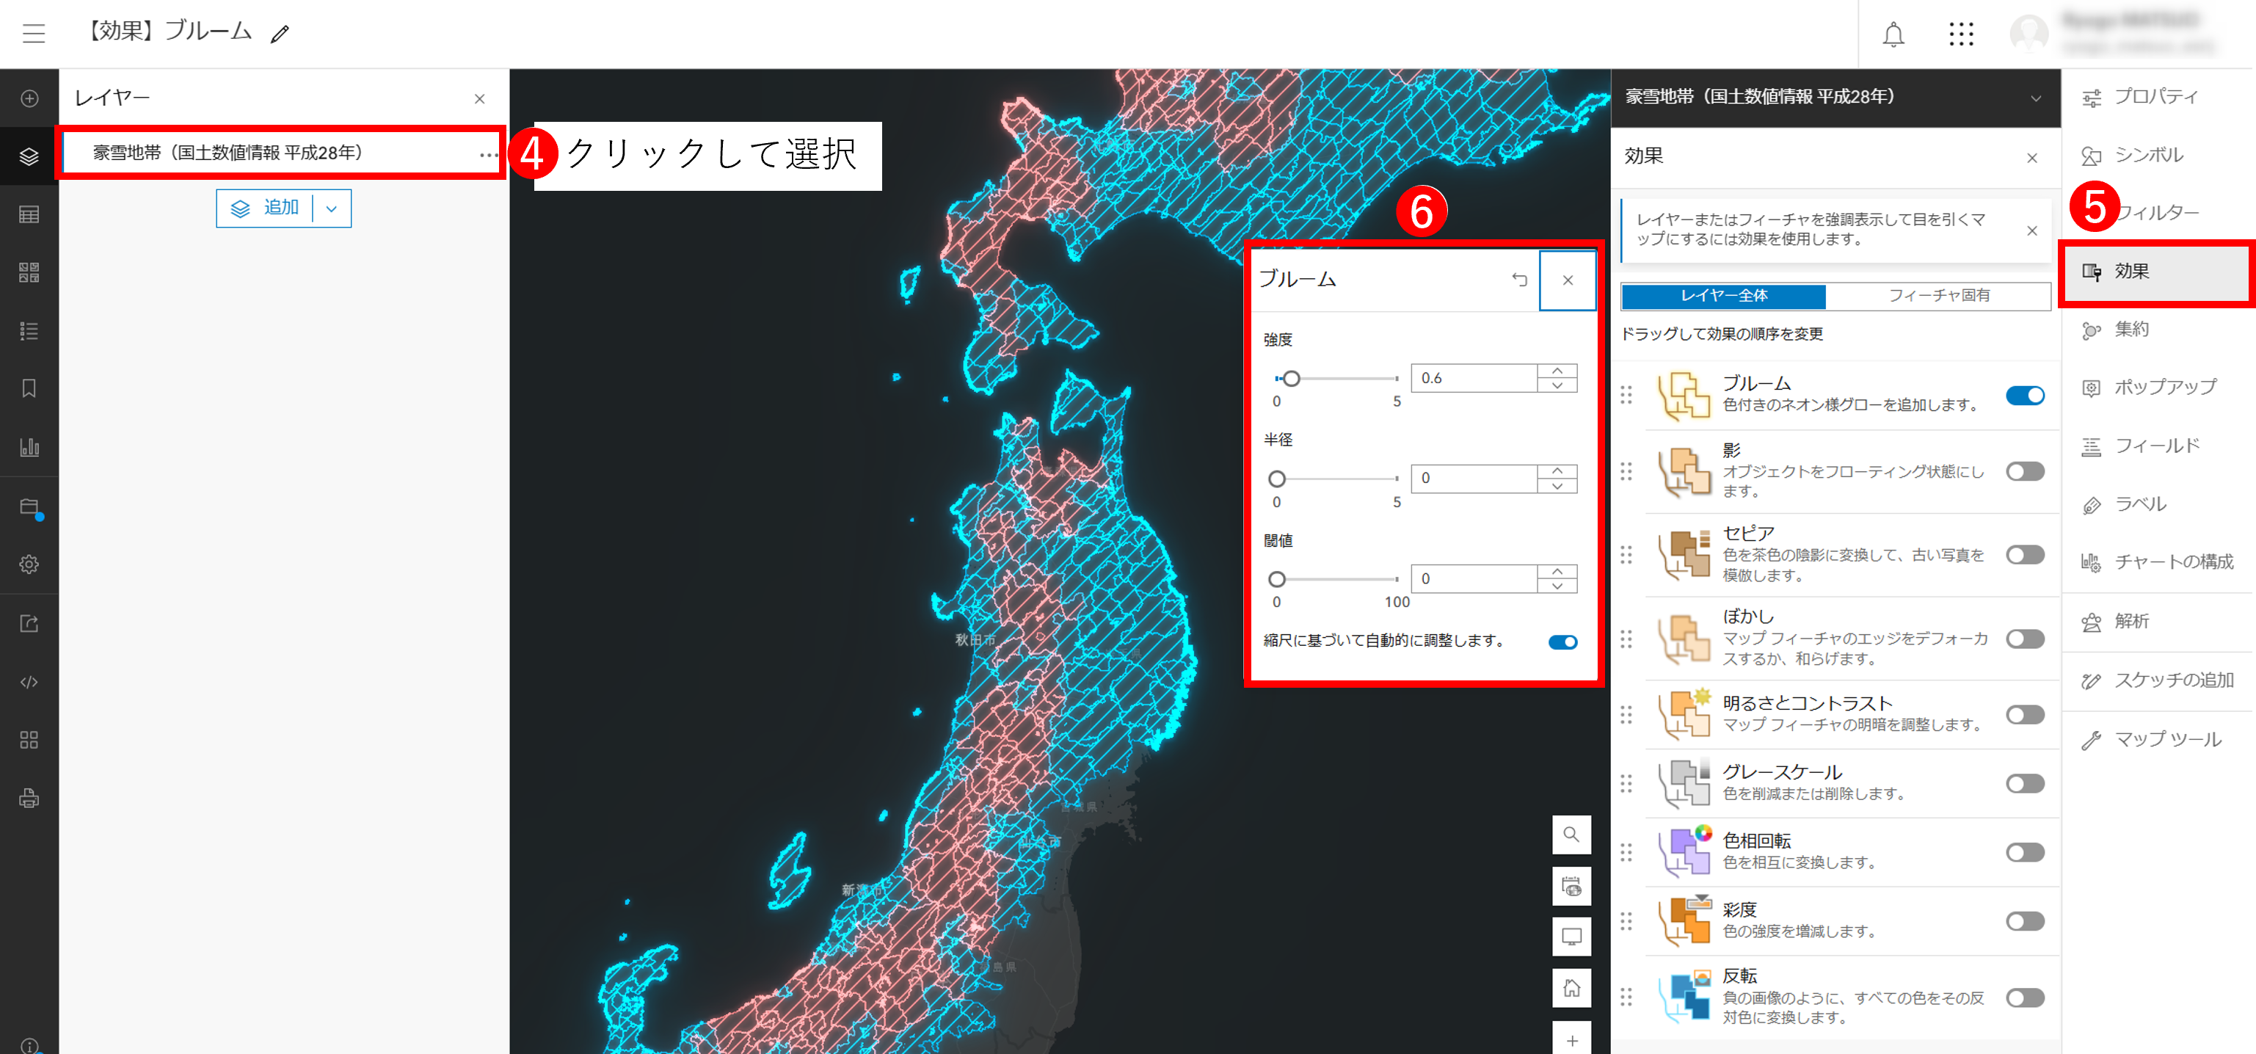This screenshot has width=2256, height=1054.
Task: Open the app launcher grid icon
Action: [1961, 34]
